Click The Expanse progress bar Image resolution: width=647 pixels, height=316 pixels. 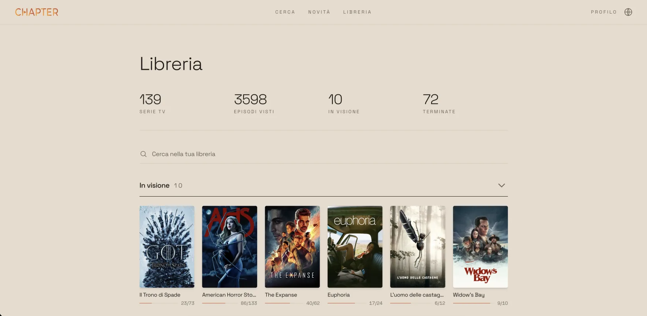(x=284, y=303)
